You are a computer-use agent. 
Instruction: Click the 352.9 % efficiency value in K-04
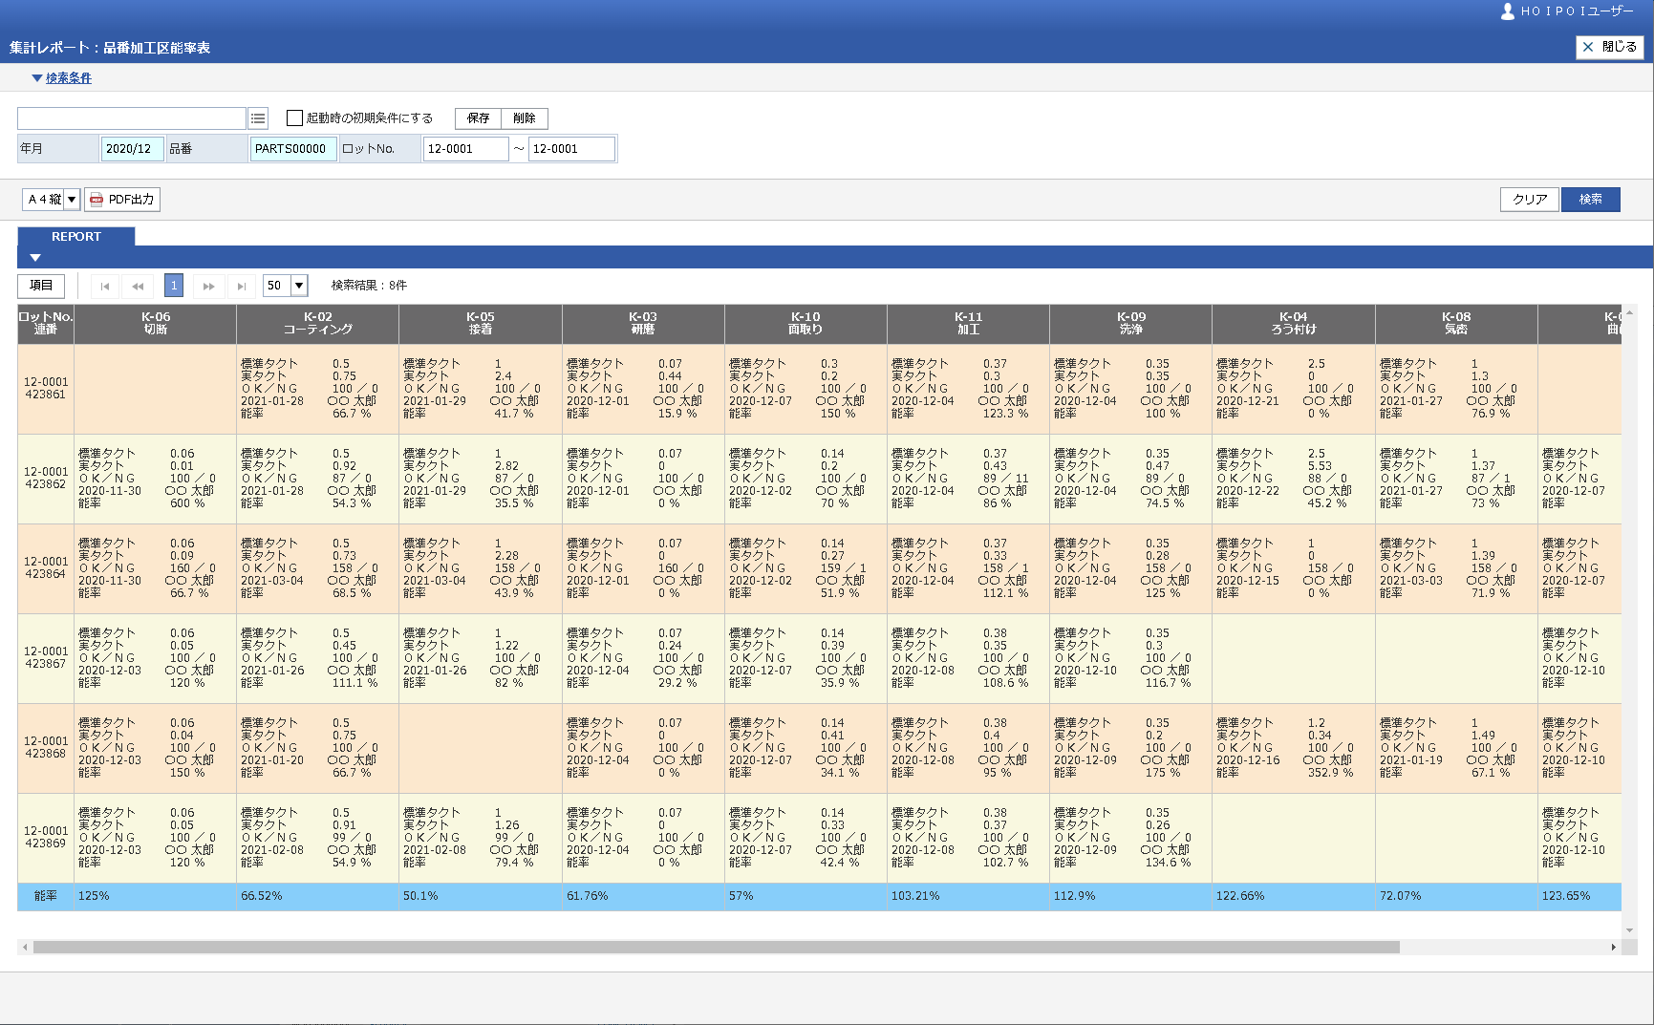1330,773
